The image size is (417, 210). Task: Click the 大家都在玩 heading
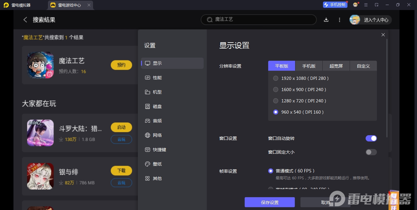tap(39, 104)
